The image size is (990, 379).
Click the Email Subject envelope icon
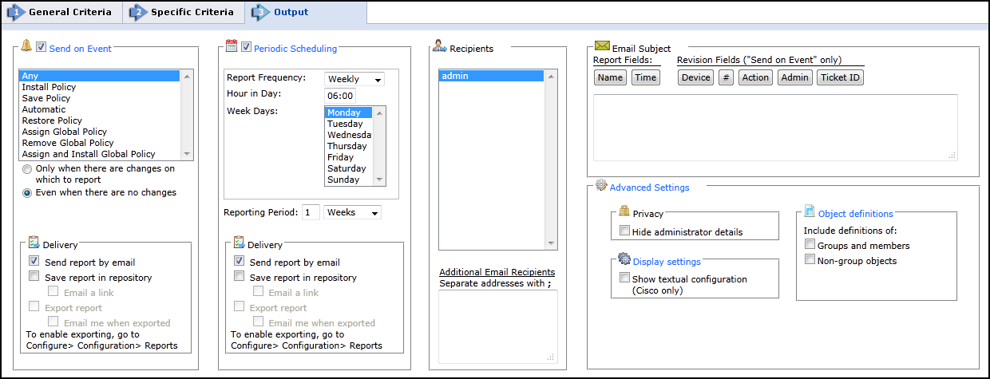[x=602, y=46]
